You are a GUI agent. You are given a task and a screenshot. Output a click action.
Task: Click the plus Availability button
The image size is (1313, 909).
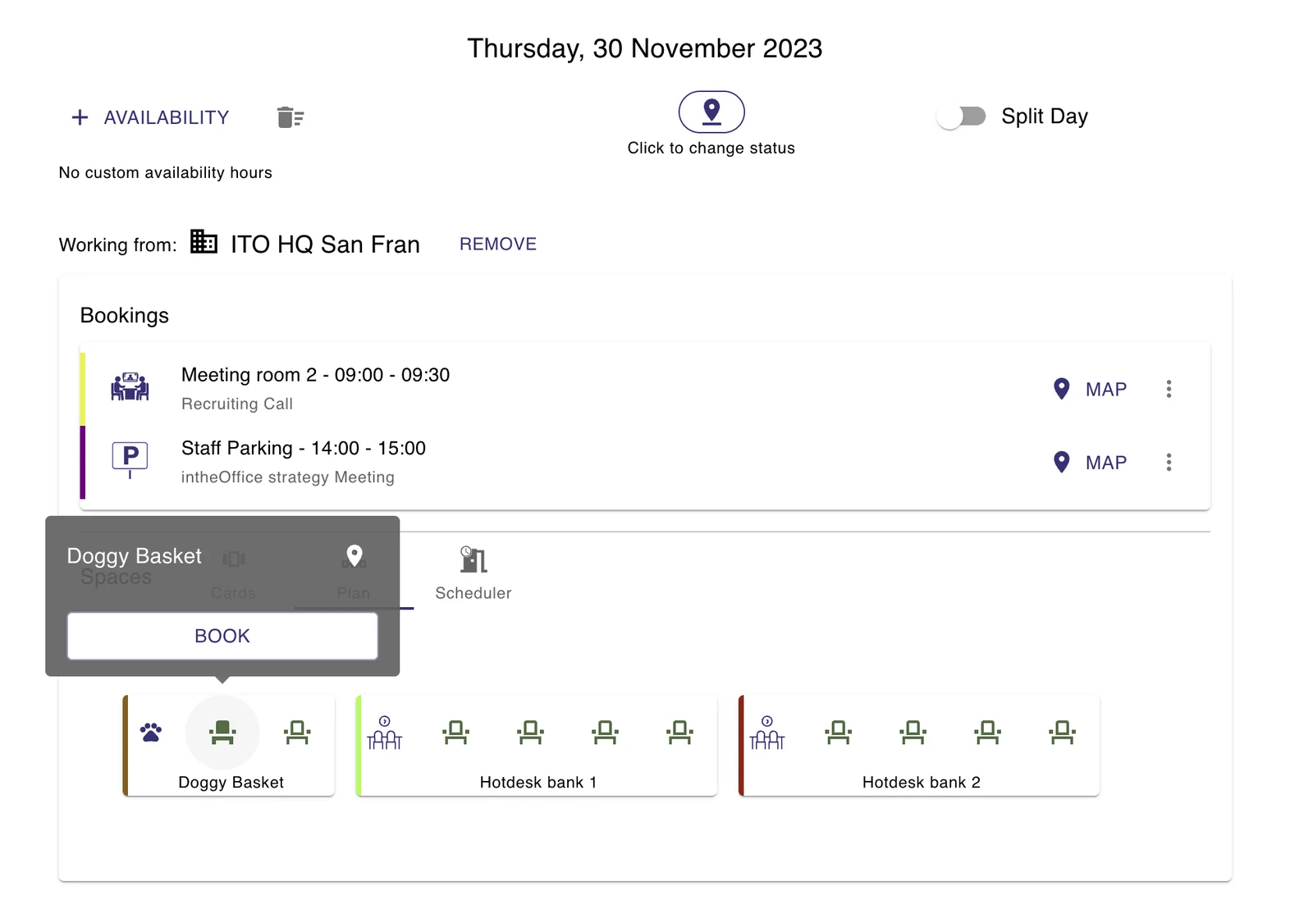(x=150, y=117)
